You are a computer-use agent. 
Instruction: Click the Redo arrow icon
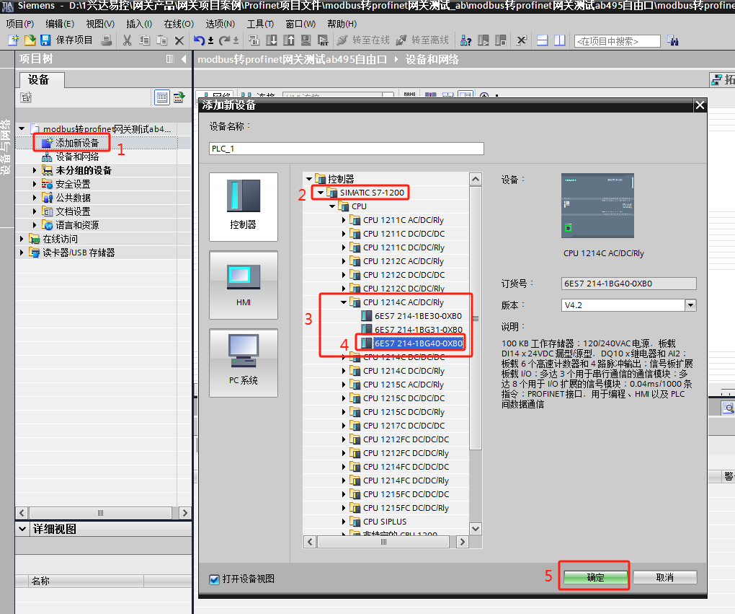(224, 40)
